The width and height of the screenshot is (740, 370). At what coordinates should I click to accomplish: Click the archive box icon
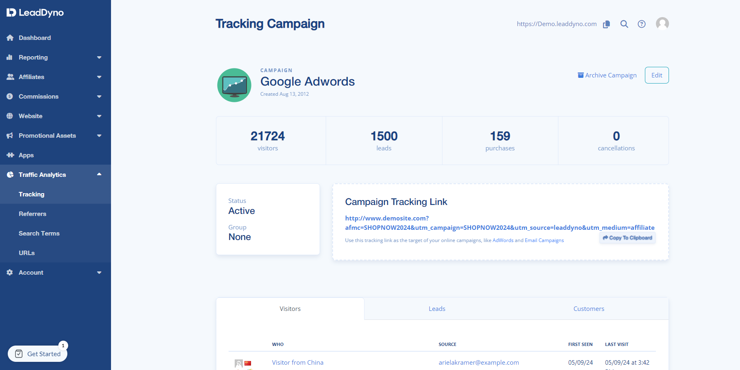tap(580, 75)
